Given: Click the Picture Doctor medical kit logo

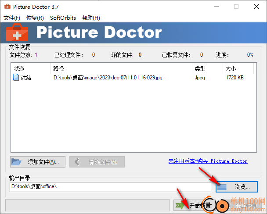Looking at the screenshot, I should [x=17, y=32].
